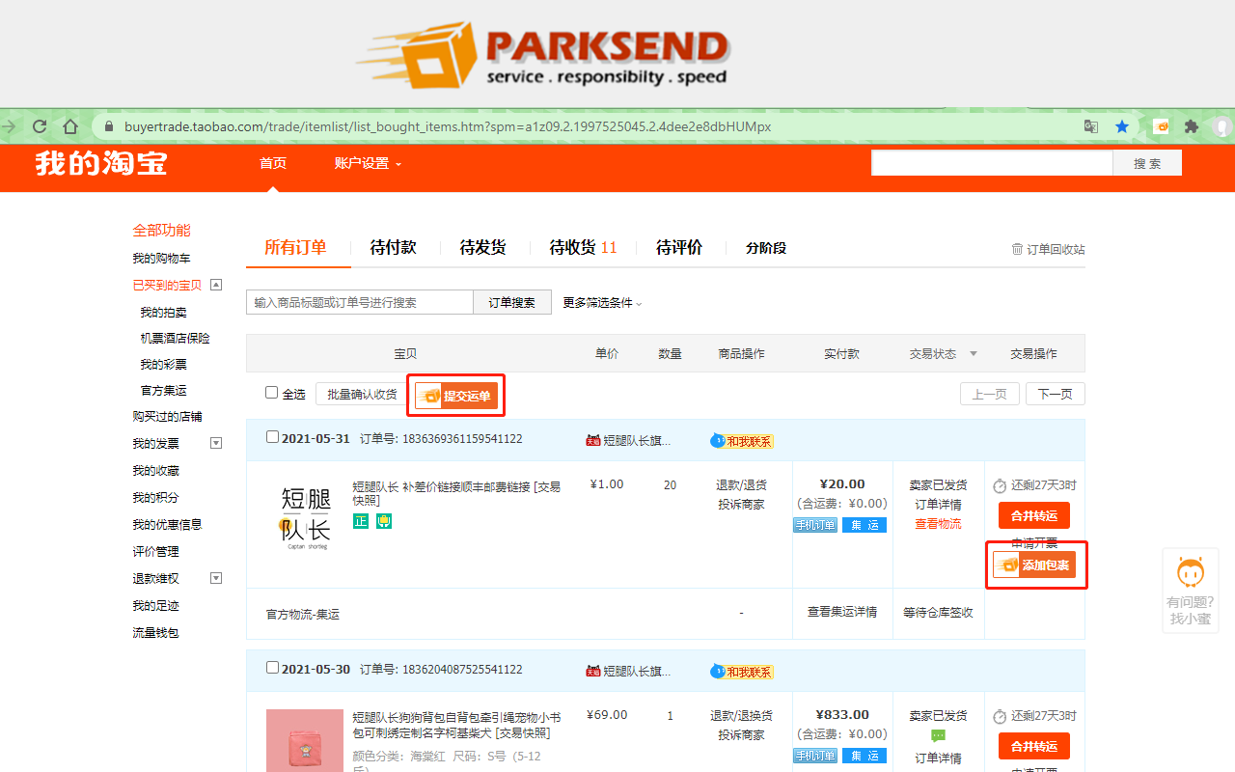Switch to the 待评价 tab
The width and height of the screenshot is (1235, 772).
tap(679, 247)
